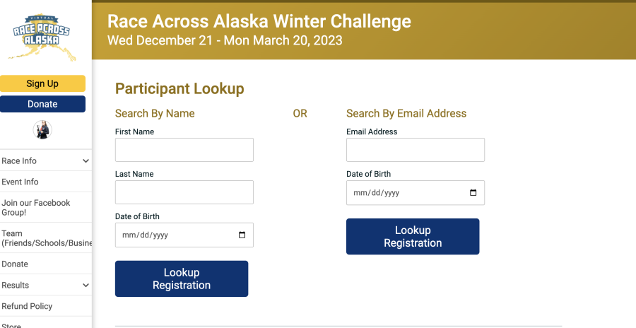The width and height of the screenshot is (636, 328).
Task: Click Date of Birth field under Email search
Action: click(x=416, y=193)
